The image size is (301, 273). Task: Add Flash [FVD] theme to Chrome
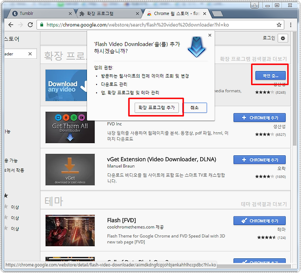click(x=259, y=221)
